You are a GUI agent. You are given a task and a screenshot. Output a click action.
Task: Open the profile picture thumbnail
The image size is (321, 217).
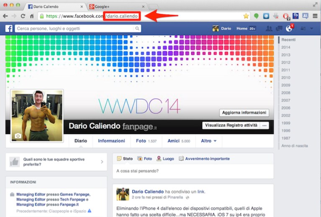point(37,116)
